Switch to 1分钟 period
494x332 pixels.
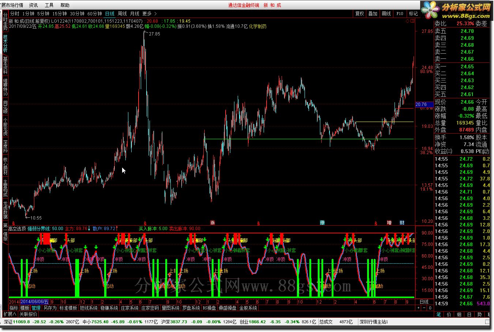pos(28,14)
